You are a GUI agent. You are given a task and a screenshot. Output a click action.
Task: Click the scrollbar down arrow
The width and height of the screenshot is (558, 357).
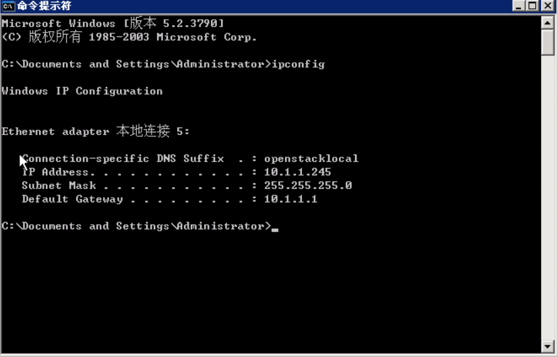pyautogui.click(x=547, y=346)
